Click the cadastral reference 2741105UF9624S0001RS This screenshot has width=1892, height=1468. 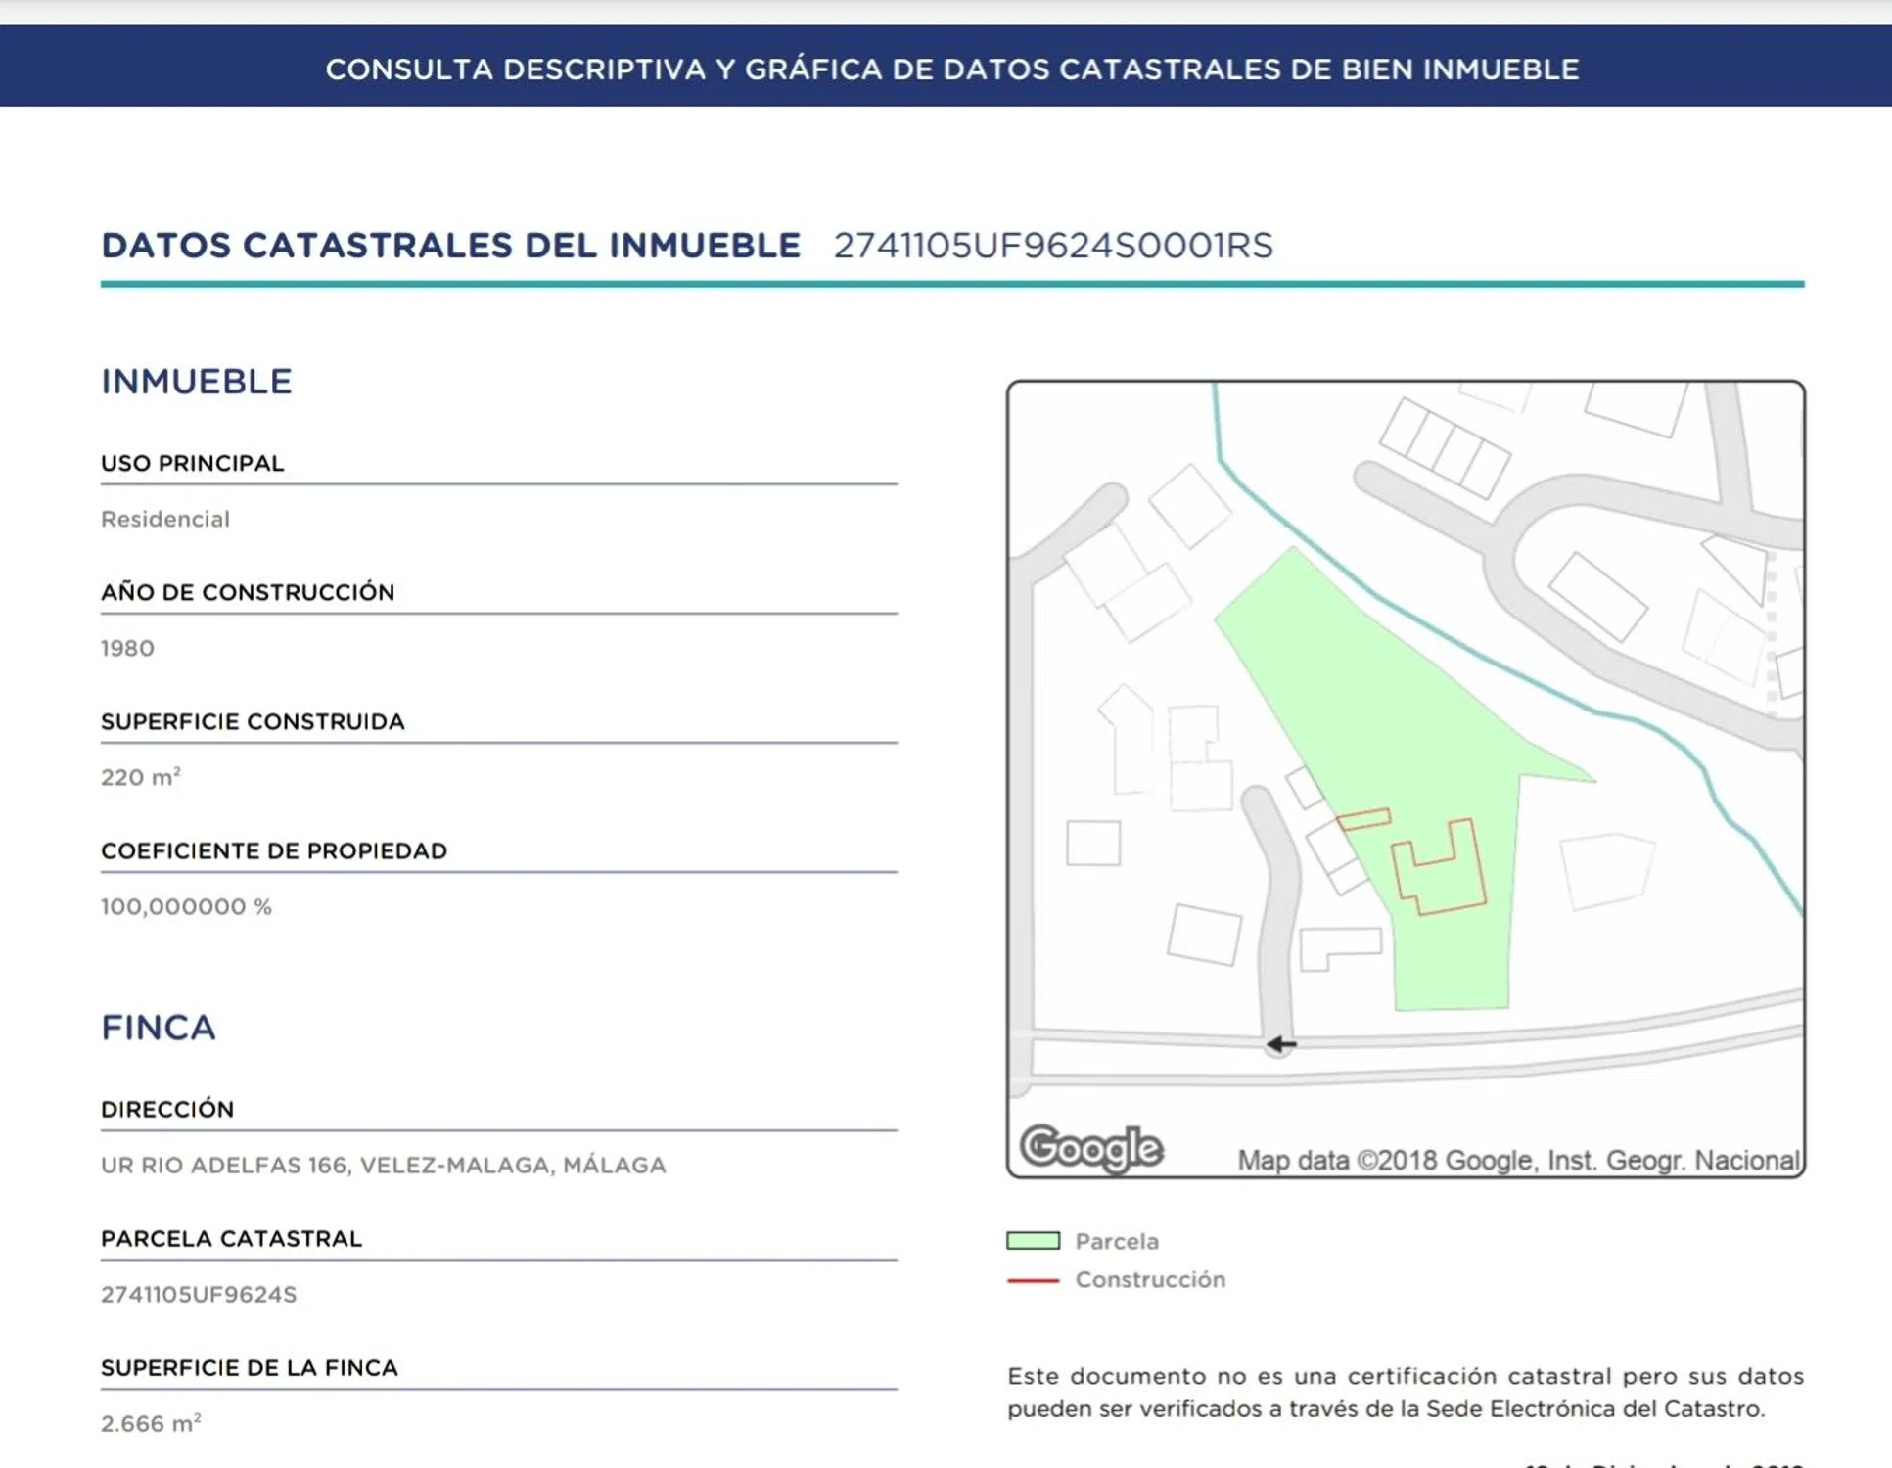coord(1052,246)
